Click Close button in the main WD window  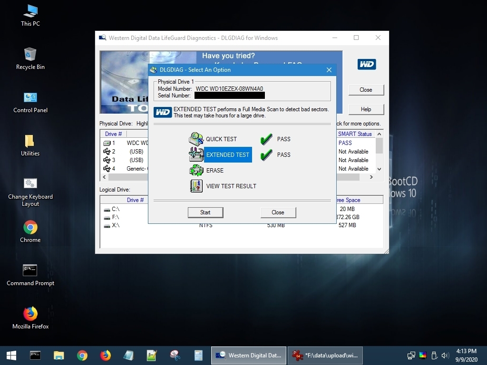366,90
